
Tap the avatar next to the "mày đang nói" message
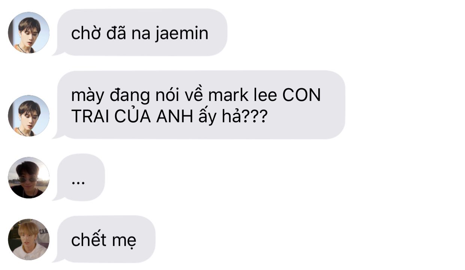28,116
